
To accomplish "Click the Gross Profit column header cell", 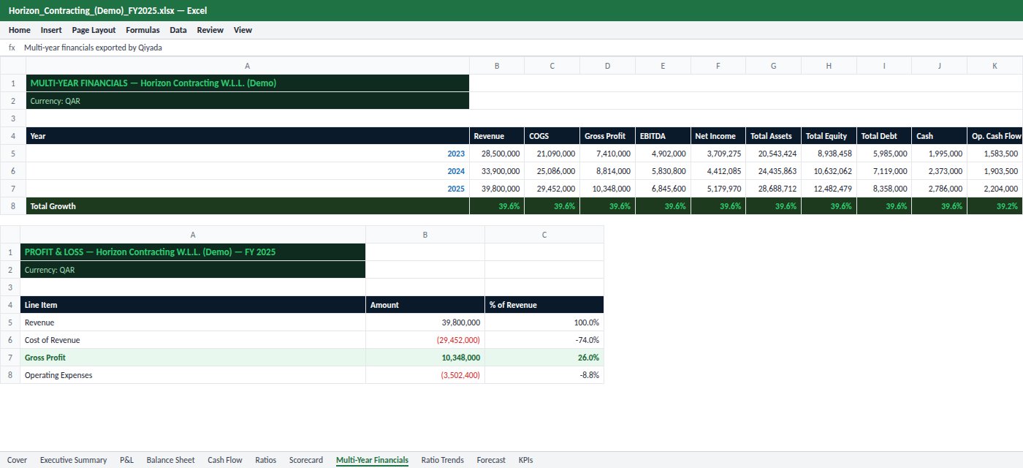I will pos(608,136).
